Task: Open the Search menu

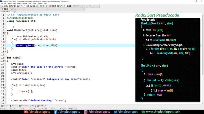Action: point(10,3)
